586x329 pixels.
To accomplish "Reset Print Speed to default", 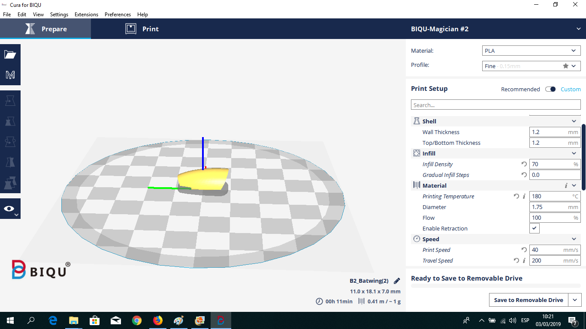I will click(524, 250).
